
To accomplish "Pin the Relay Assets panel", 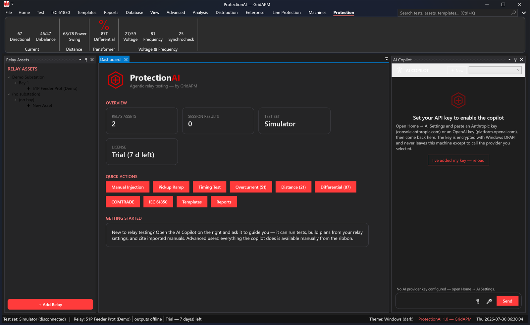I will [x=86, y=60].
